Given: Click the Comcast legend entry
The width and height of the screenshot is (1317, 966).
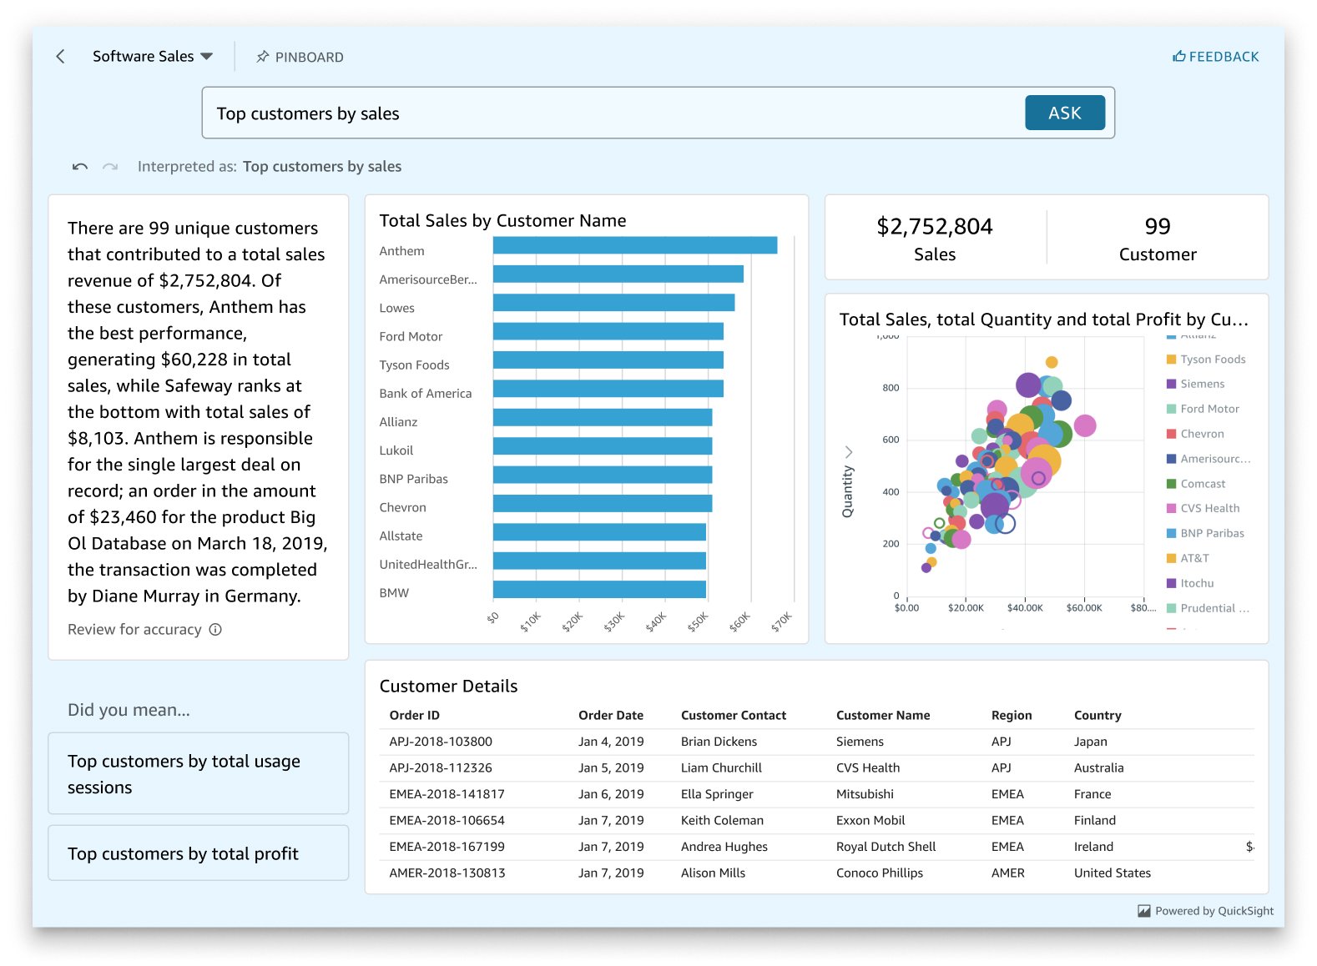Looking at the screenshot, I should tap(1196, 484).
